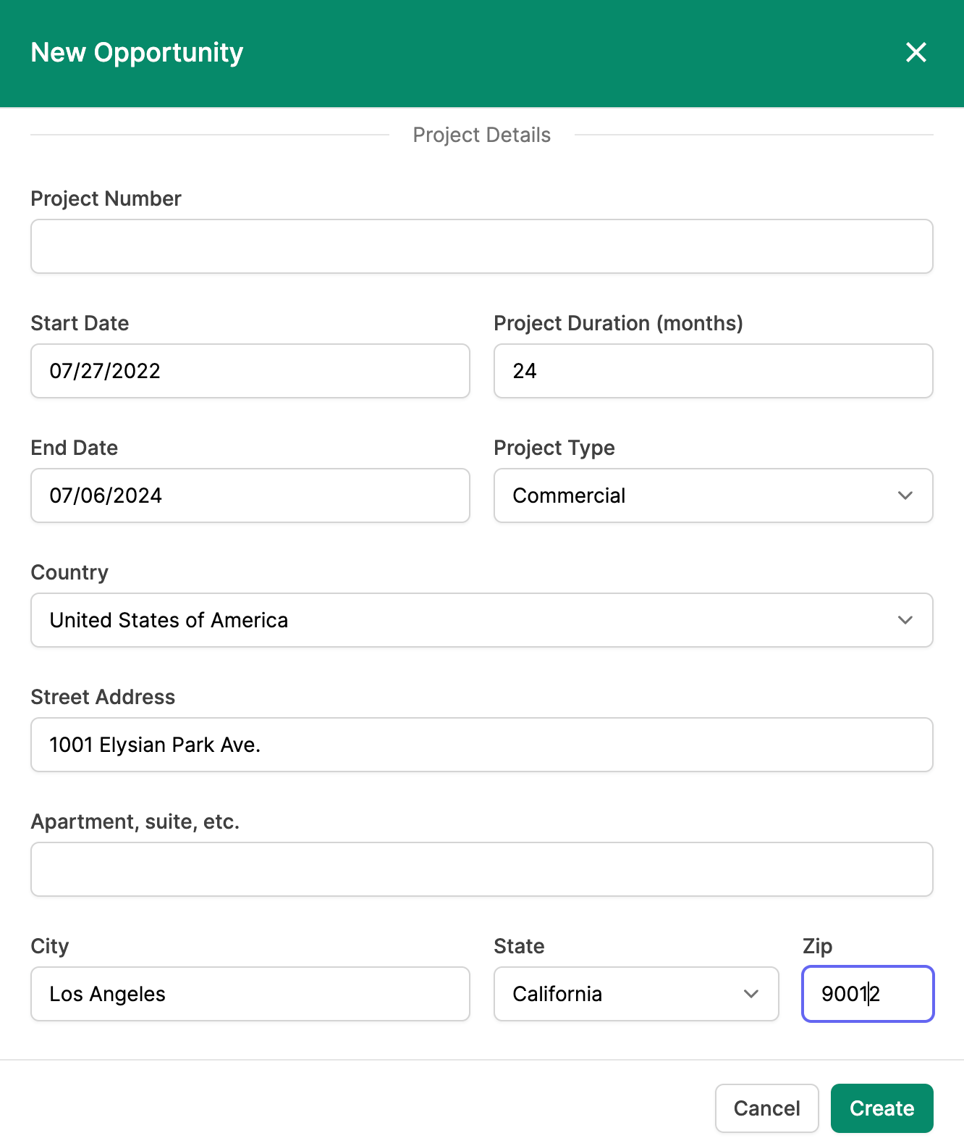Cancel creating the opportunity
Image resolution: width=964 pixels, height=1146 pixels.
click(767, 1108)
